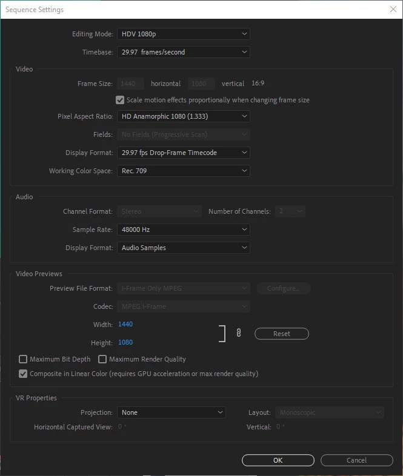Expand the Pixel Aspect Ratio dropdown
This screenshot has width=403, height=476.
click(184, 116)
